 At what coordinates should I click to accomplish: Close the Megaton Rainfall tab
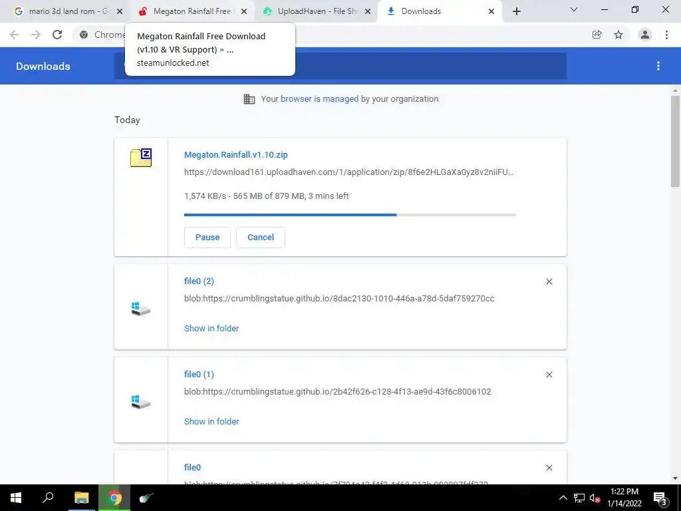click(x=244, y=11)
